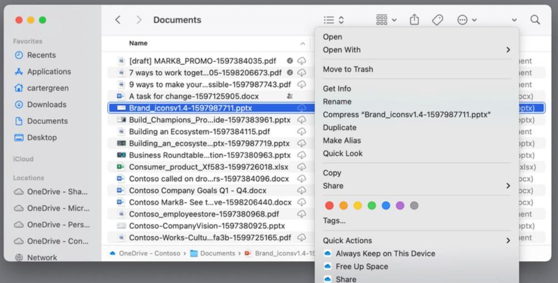This screenshot has width=558, height=283.
Task: Select A task for change-1597125905.docx
Action: (x=194, y=96)
